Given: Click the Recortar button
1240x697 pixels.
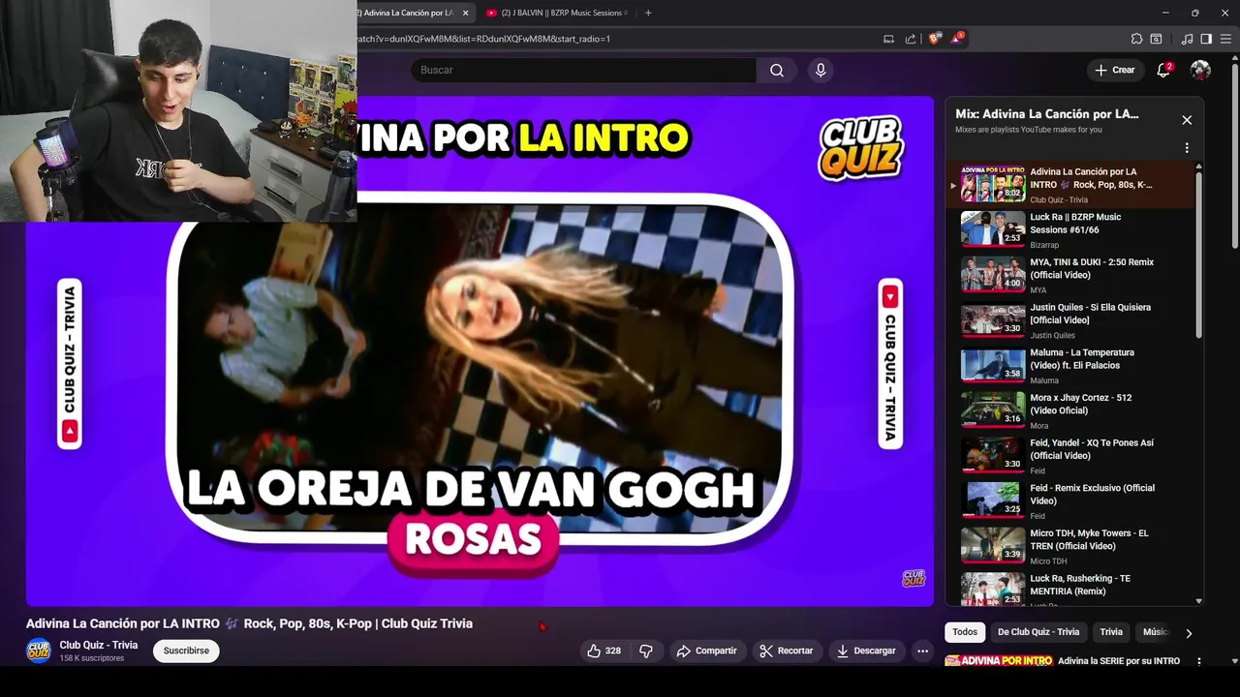Looking at the screenshot, I should tap(786, 651).
